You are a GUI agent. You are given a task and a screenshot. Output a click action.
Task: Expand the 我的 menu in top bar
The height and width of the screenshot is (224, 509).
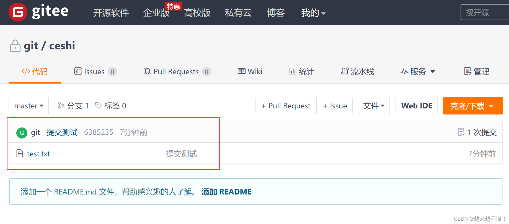(313, 13)
